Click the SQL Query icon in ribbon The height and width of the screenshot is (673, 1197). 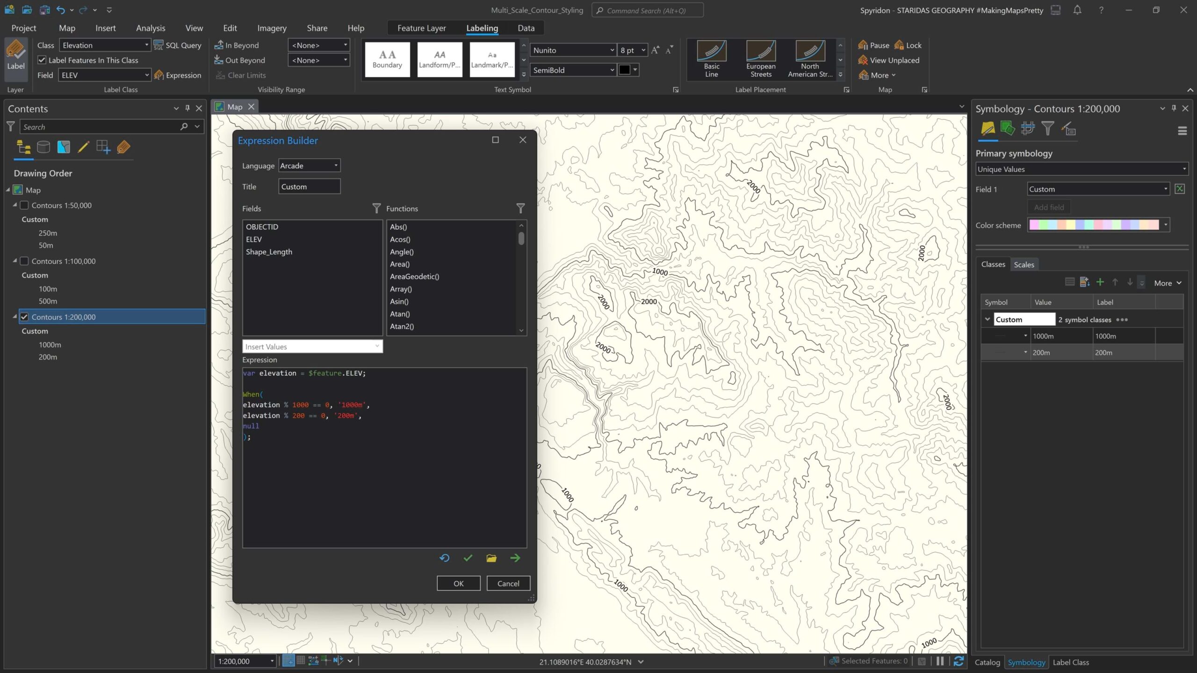(x=159, y=45)
